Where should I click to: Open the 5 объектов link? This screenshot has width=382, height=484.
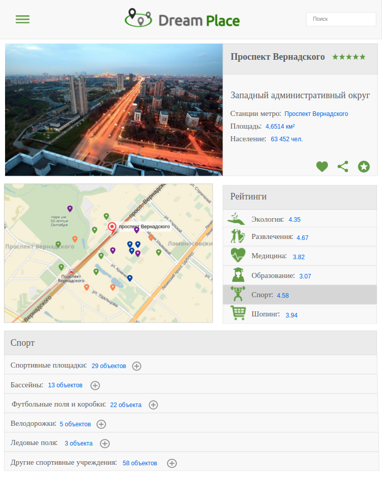pyautogui.click(x=75, y=424)
